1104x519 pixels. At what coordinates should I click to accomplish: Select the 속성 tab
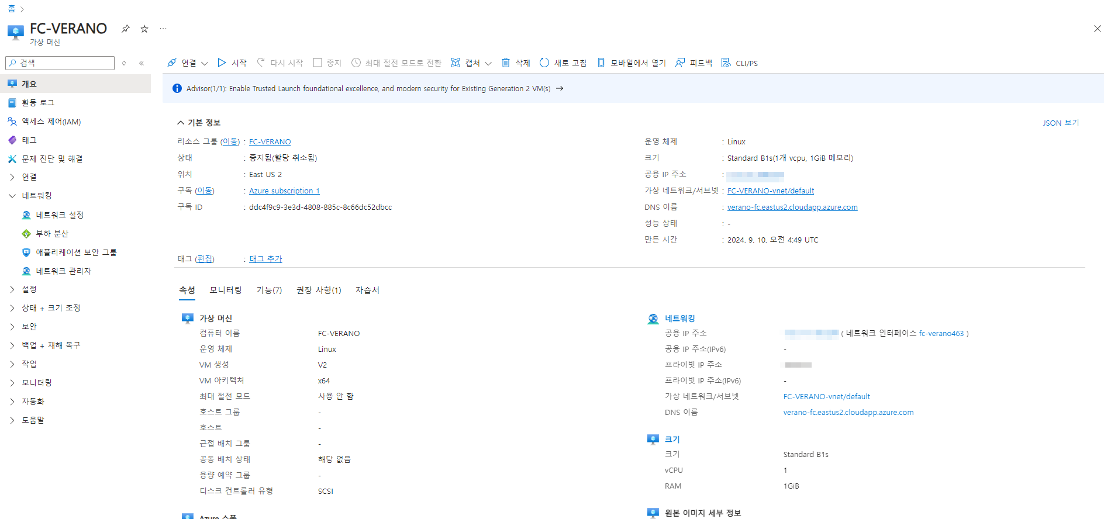click(187, 290)
